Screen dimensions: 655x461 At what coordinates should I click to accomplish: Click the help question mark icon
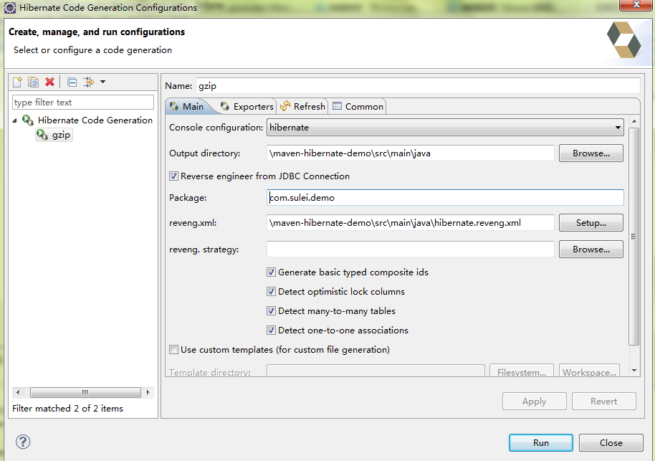(x=23, y=442)
